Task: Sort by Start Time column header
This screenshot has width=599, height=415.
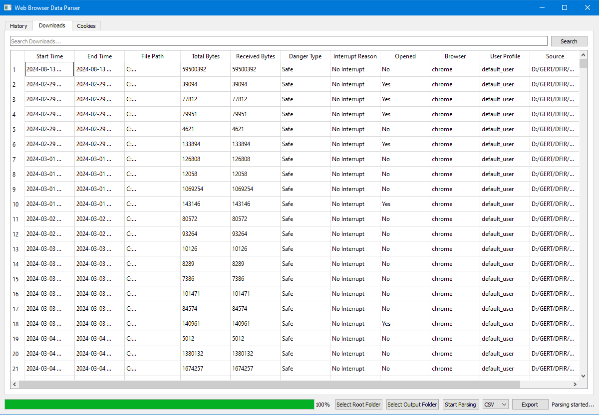Action: point(50,56)
